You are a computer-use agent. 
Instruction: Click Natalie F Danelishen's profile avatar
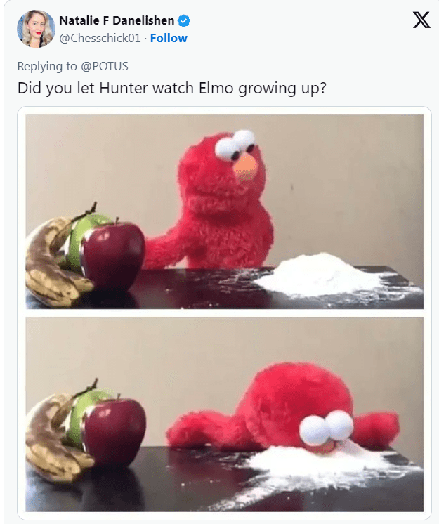coord(36,29)
